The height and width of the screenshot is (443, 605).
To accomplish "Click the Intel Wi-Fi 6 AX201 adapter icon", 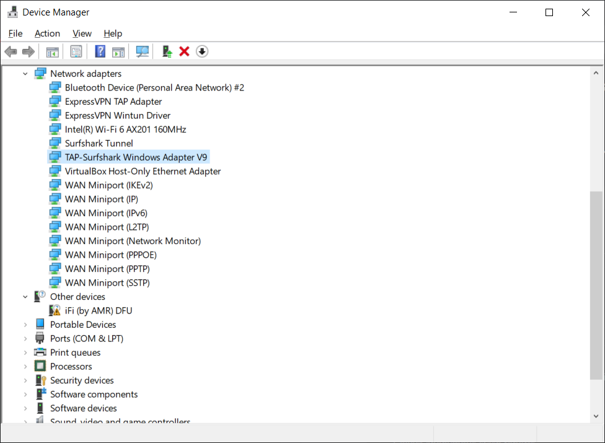I will click(55, 129).
